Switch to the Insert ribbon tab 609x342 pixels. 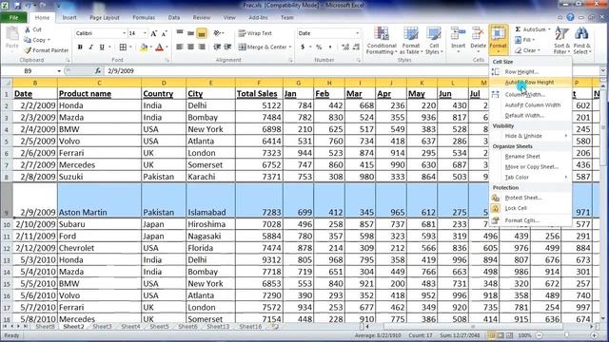[x=69, y=18]
